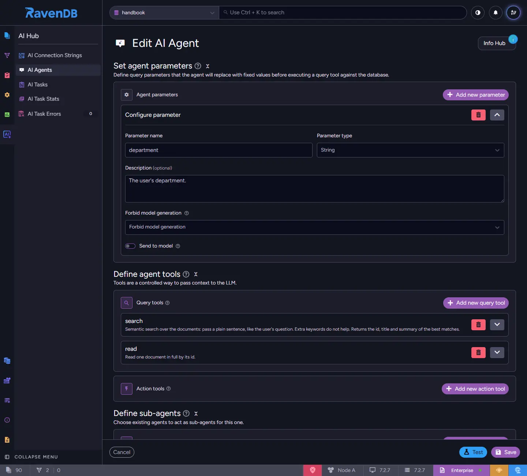Open the notifications bell icon

click(496, 12)
